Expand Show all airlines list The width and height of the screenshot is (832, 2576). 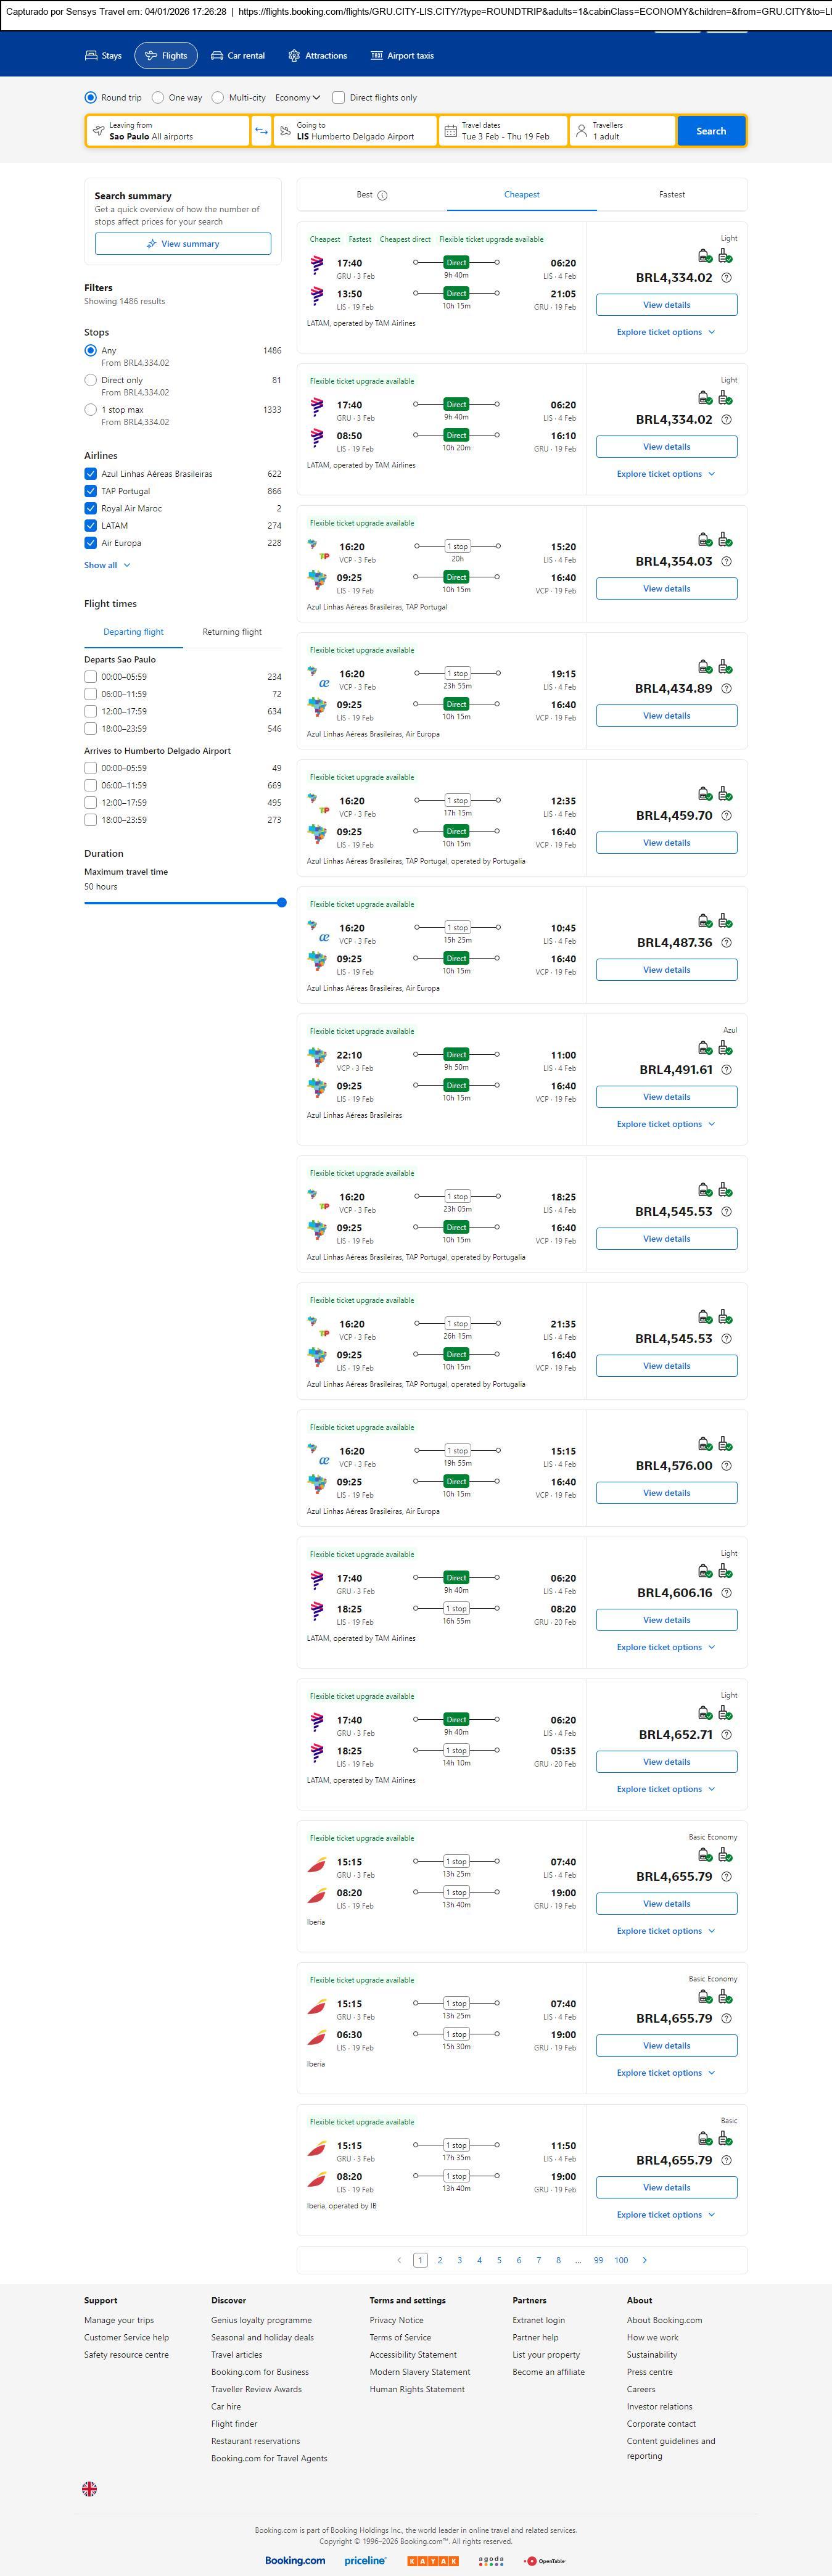click(107, 566)
